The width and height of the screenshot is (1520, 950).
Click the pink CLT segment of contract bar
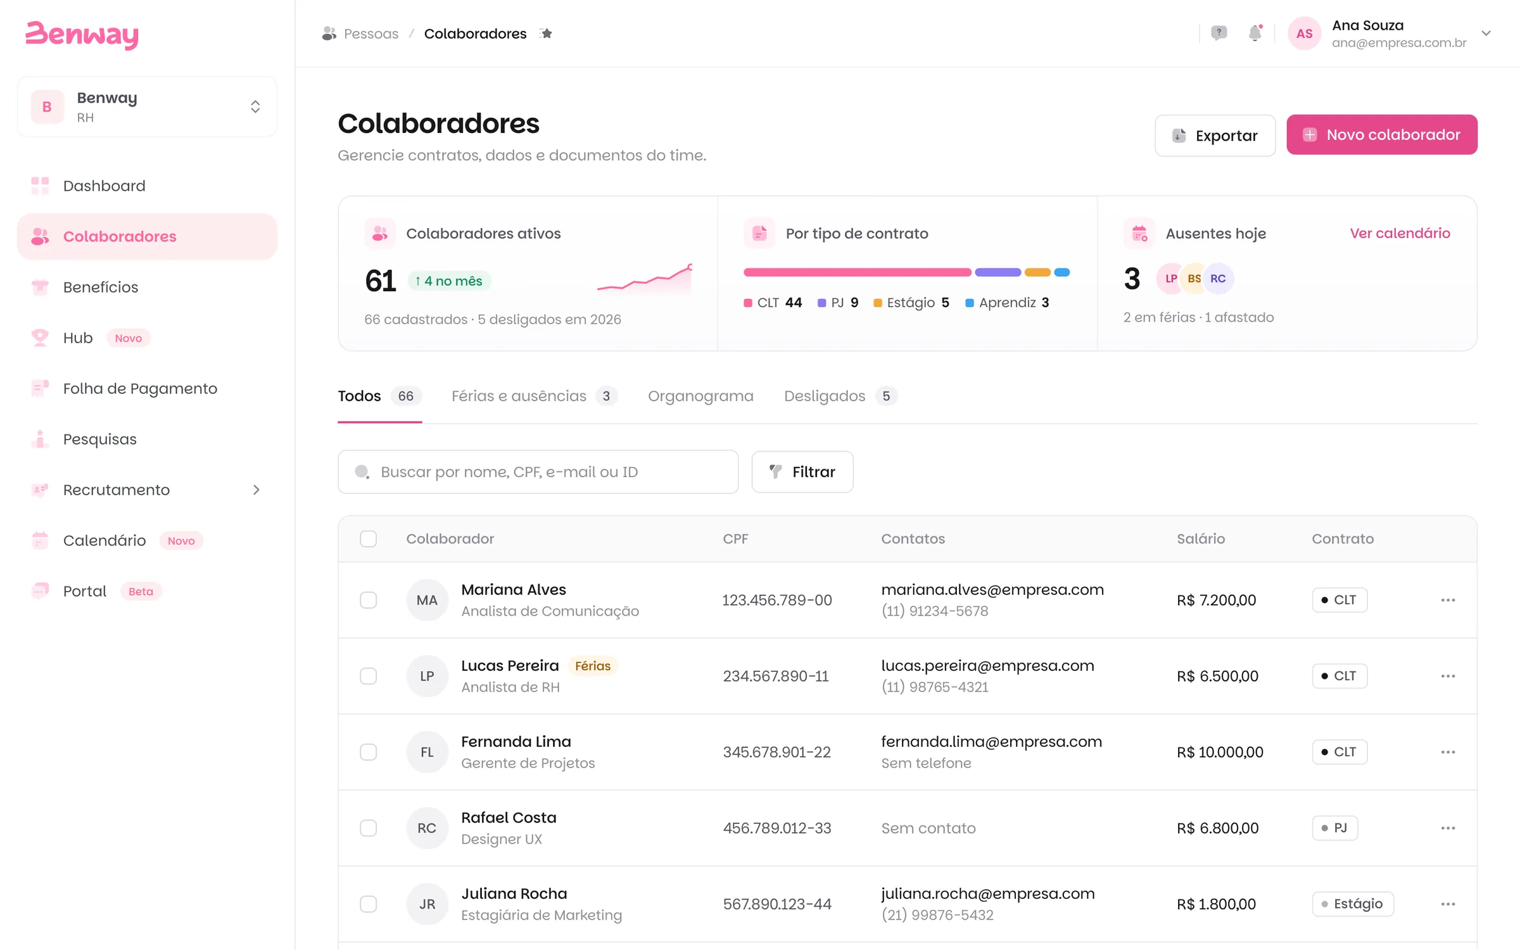point(857,272)
